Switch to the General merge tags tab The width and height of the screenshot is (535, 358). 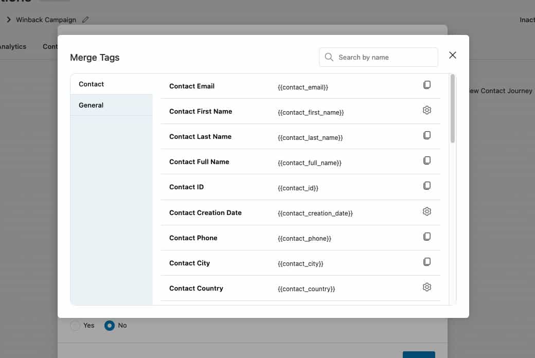111,105
